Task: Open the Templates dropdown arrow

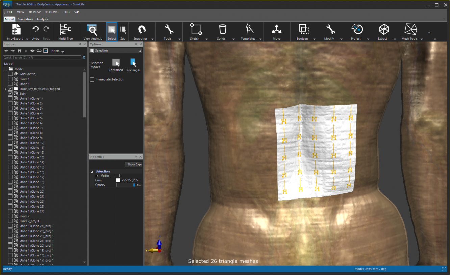Action: click(x=260, y=39)
